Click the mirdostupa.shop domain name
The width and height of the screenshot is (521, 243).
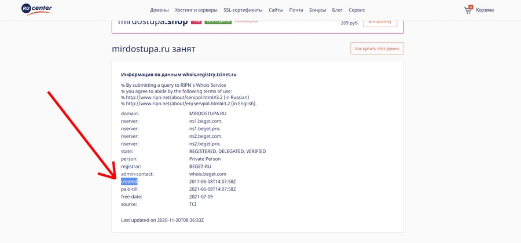(x=153, y=23)
